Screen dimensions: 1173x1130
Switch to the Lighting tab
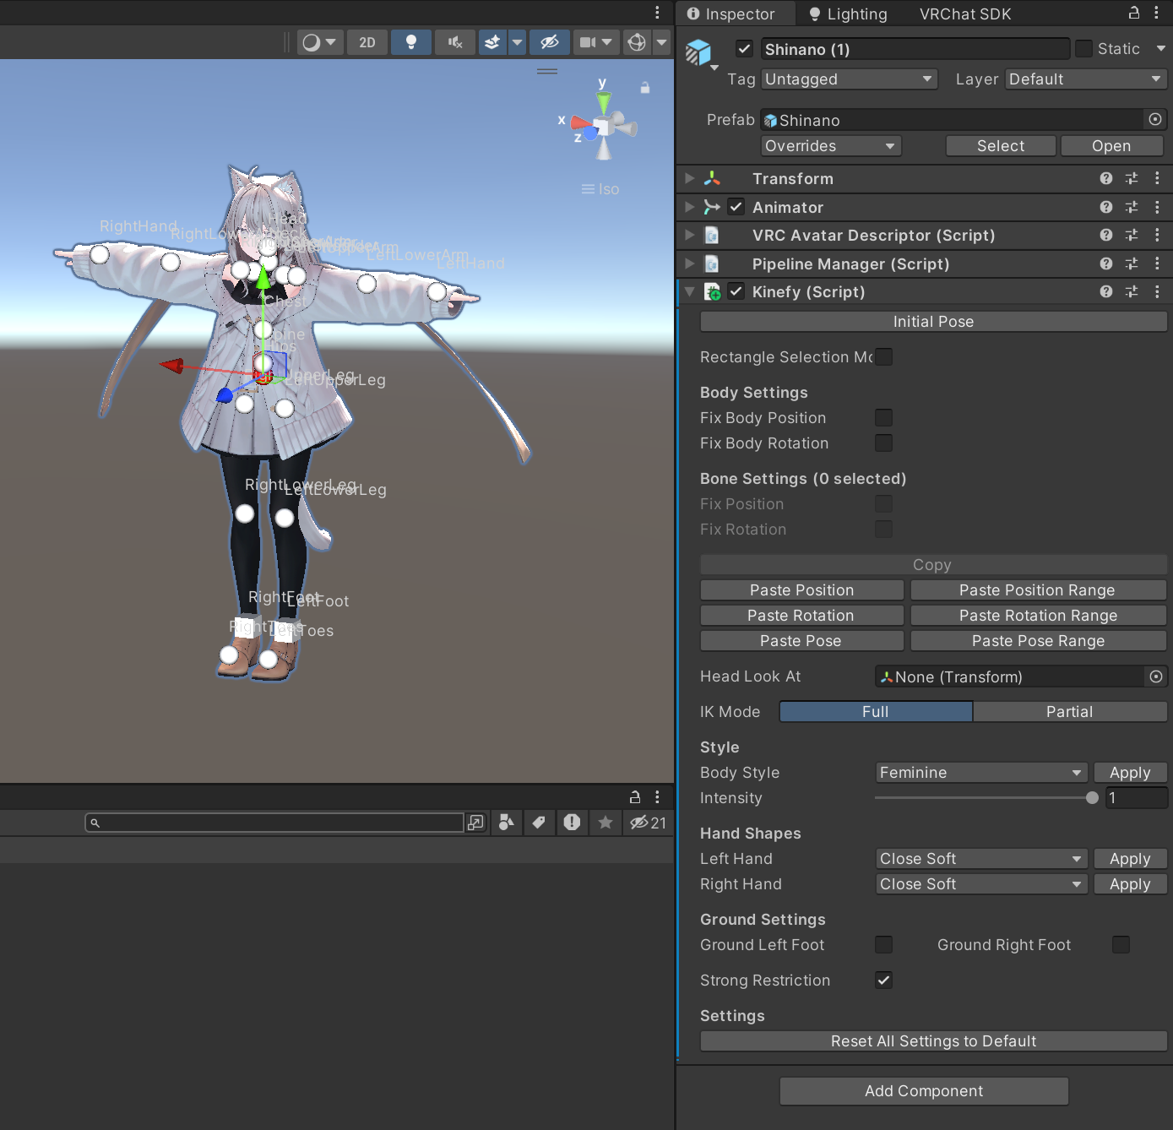848,14
